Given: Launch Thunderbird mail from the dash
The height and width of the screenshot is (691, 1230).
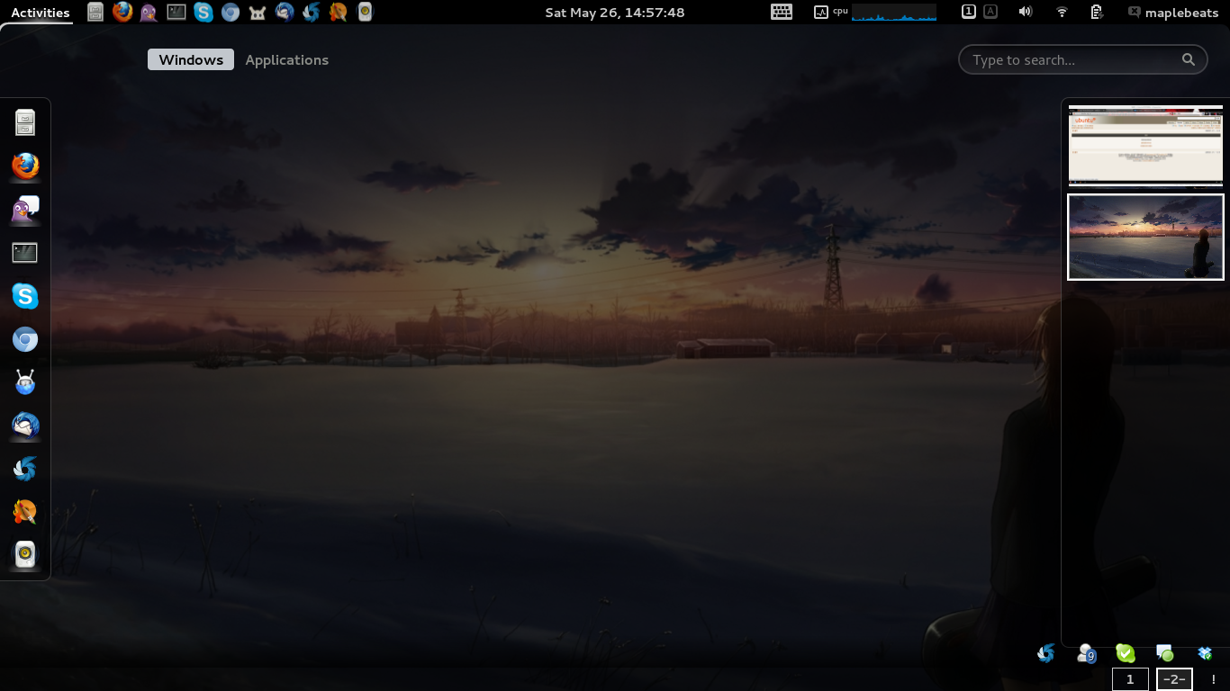Looking at the screenshot, I should (25, 426).
